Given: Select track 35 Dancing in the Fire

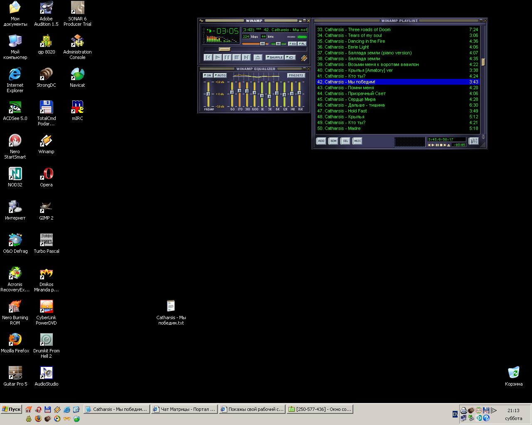Looking at the screenshot, I should 397,41.
